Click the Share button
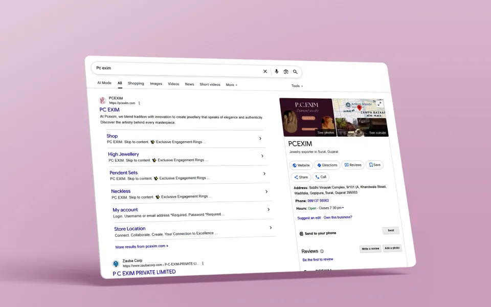 click(301, 177)
